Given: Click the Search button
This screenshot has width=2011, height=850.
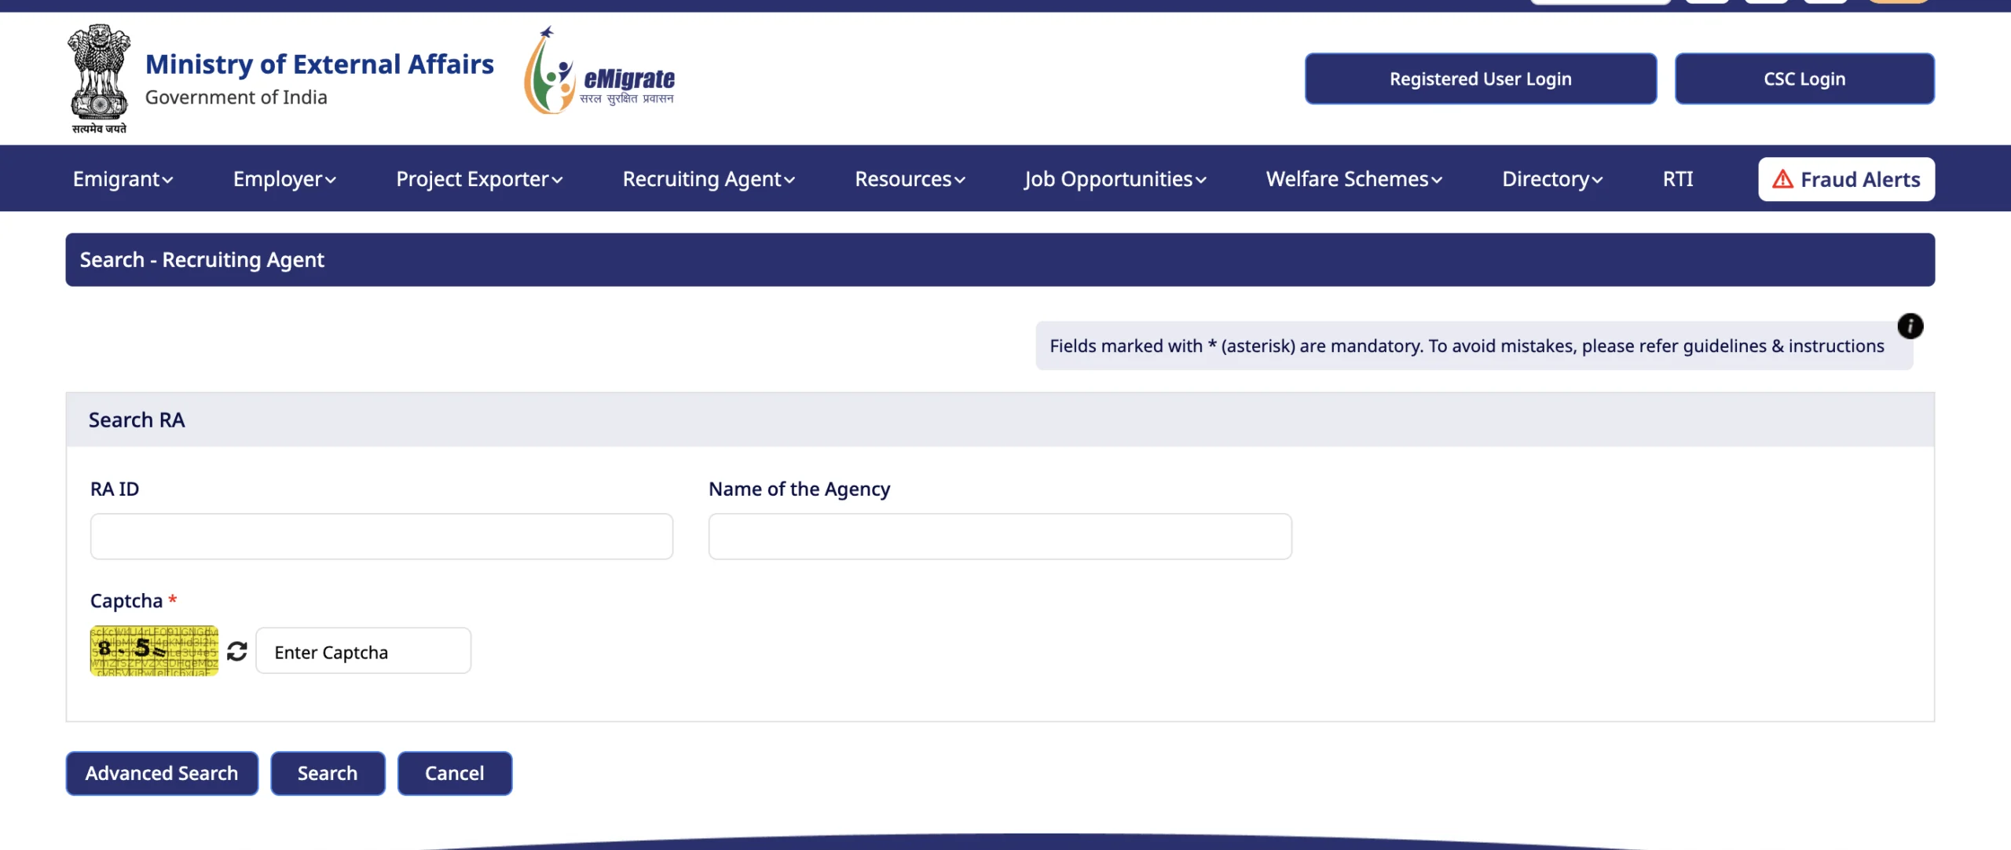Looking at the screenshot, I should 328,773.
